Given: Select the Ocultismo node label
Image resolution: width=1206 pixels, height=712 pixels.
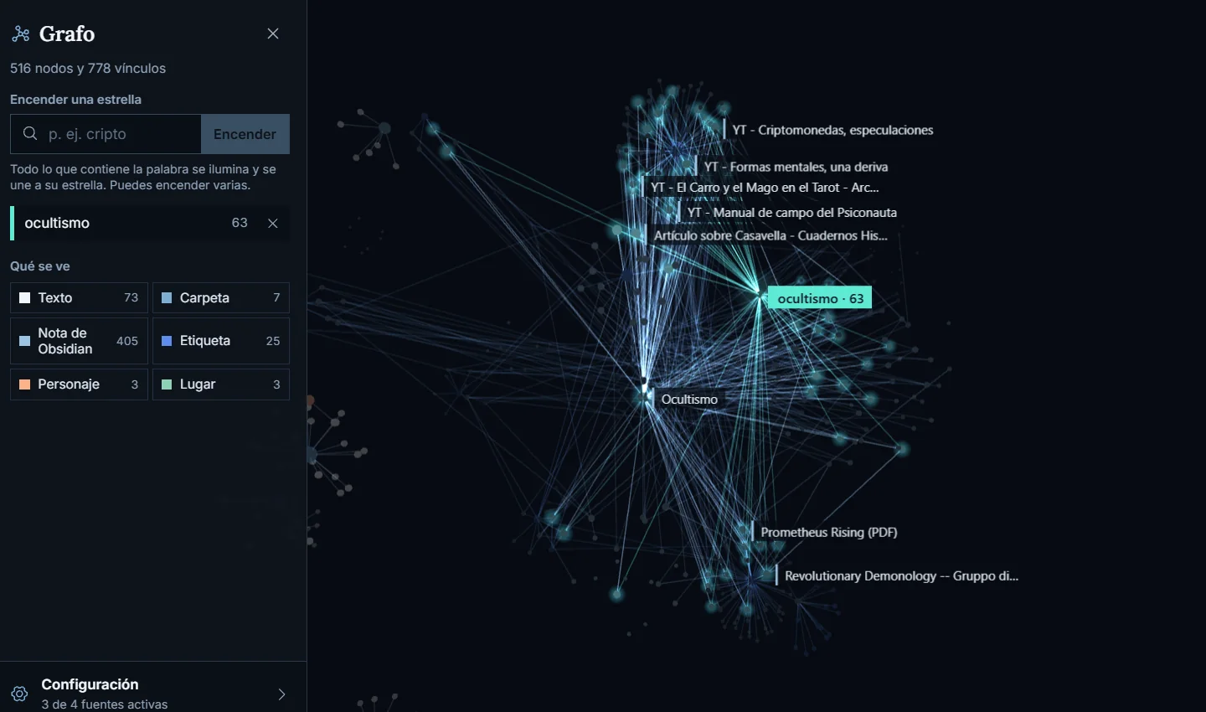Looking at the screenshot, I should 689,400.
